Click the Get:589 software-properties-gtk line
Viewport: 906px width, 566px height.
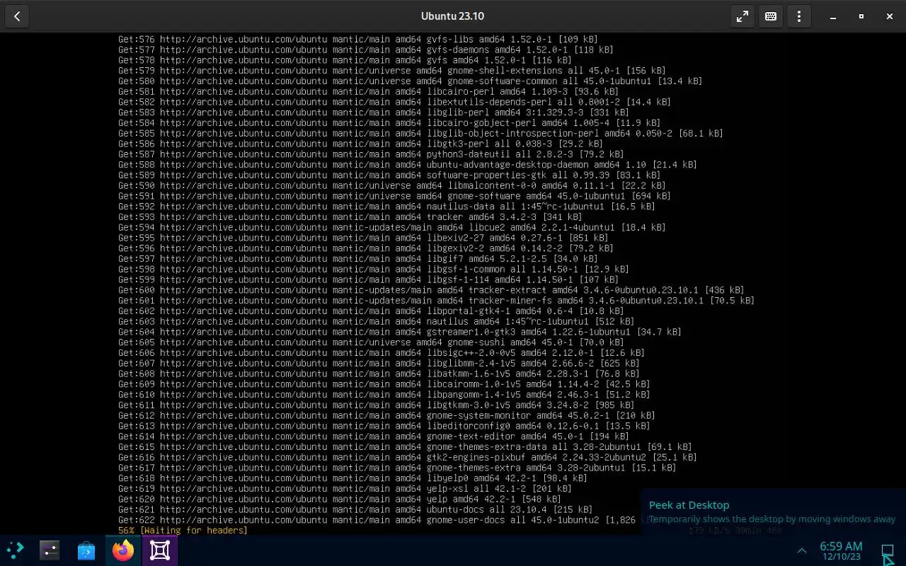click(x=389, y=175)
